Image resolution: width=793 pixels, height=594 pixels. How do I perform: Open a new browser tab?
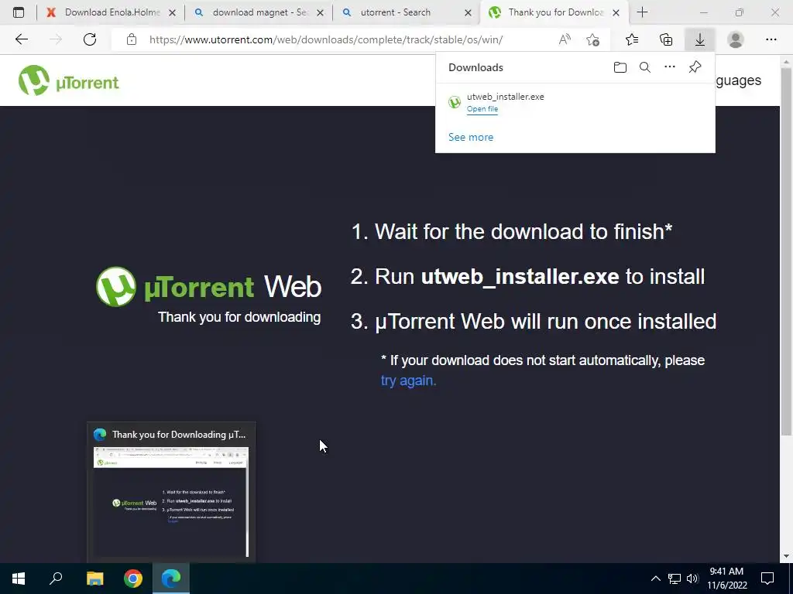642,12
